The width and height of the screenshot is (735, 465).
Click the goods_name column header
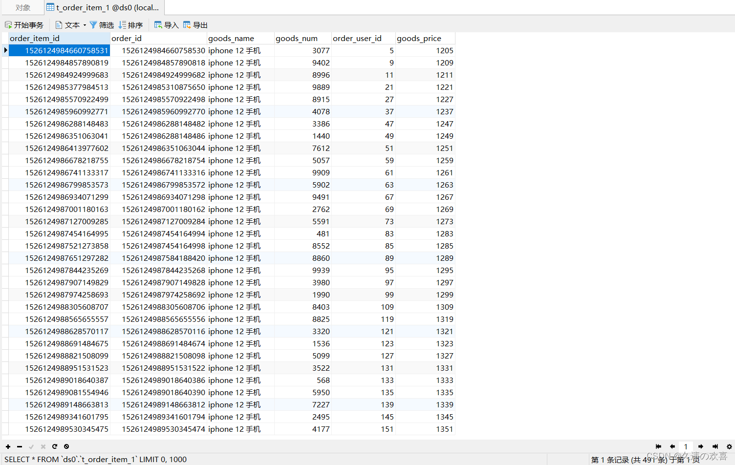[240, 38]
